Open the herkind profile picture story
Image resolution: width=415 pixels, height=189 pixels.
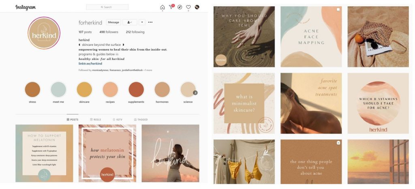tap(44, 33)
